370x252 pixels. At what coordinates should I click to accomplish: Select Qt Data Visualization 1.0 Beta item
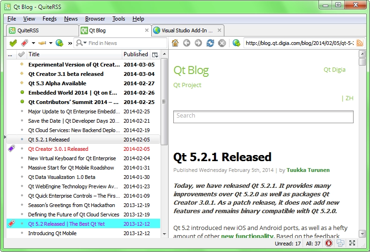83,177
